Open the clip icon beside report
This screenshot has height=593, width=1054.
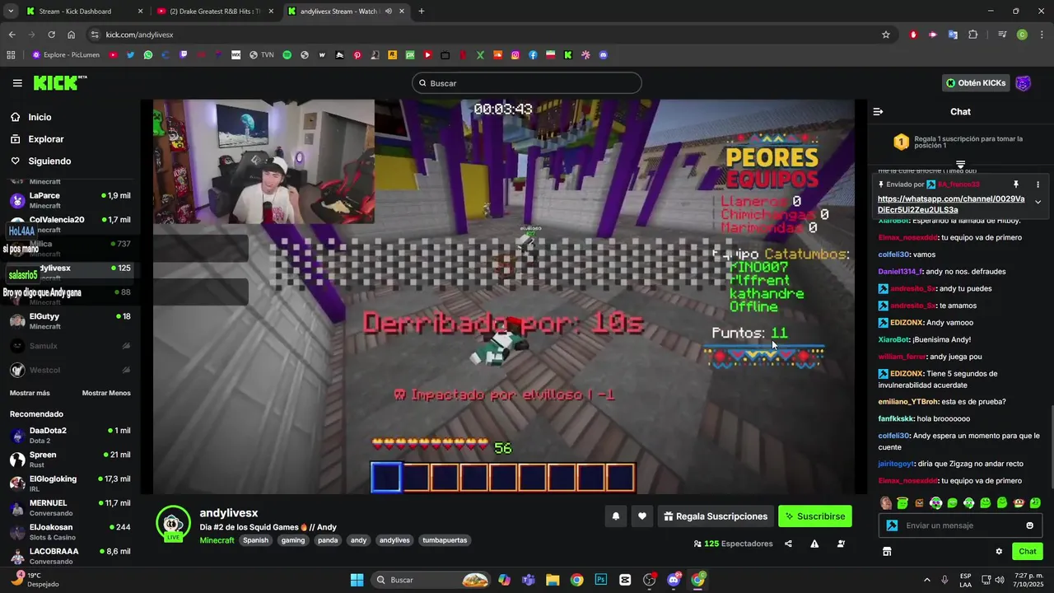[x=841, y=544]
